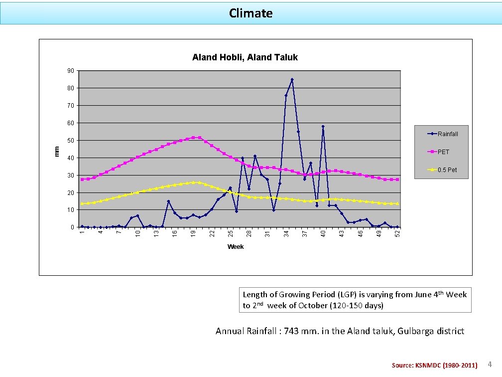Click the 'Week' x-axis label
The image size is (502, 377).
pos(235,247)
